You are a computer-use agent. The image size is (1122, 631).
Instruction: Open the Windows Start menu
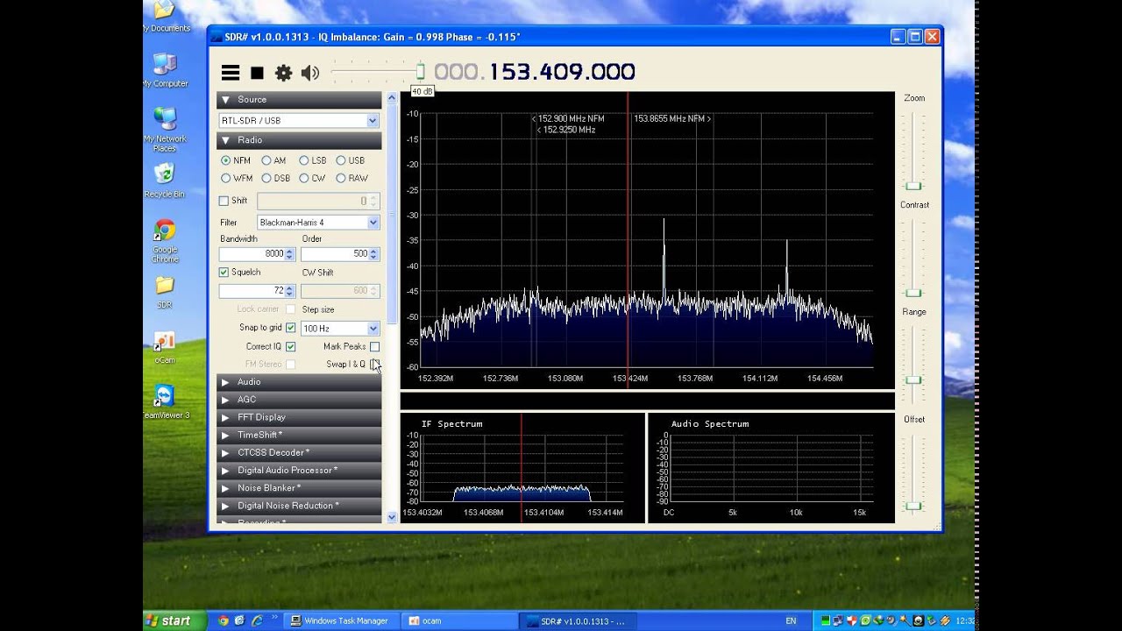click(174, 620)
